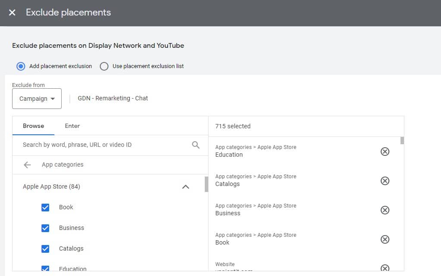441x276 pixels.
Task: Click the search magnifier icon
Action: tap(196, 145)
